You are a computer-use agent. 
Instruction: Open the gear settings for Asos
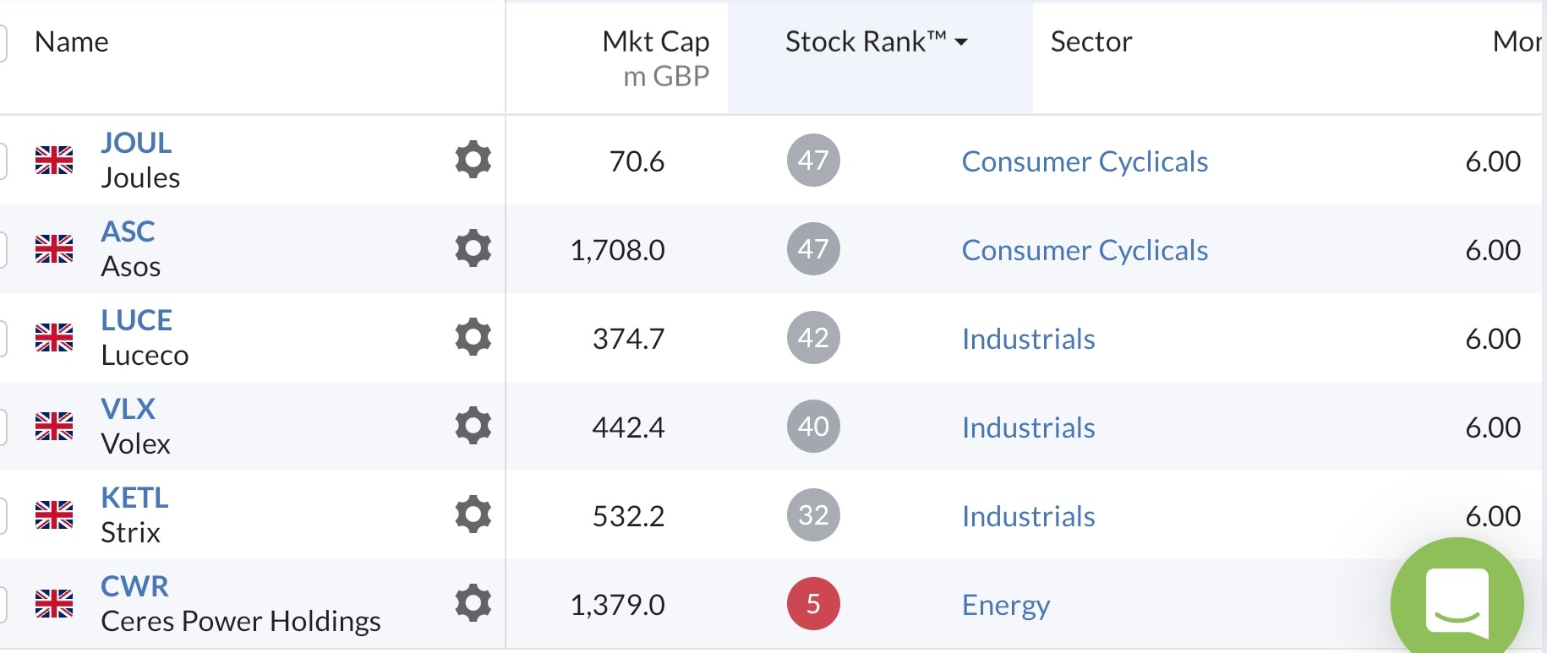473,248
